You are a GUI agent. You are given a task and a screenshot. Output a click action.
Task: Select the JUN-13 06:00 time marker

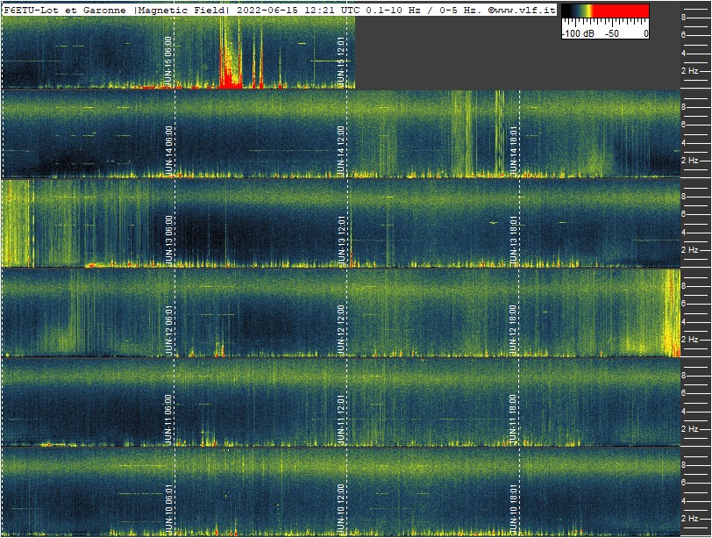(x=169, y=240)
